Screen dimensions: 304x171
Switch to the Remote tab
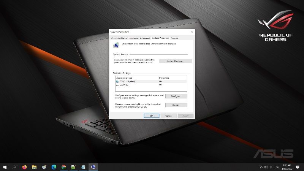(x=174, y=38)
